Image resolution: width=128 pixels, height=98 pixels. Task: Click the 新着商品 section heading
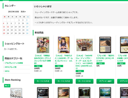click(x=39, y=32)
